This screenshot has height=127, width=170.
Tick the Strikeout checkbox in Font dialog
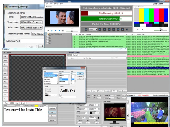point(46,89)
